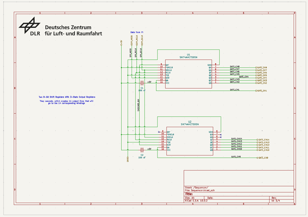Click 'Id: 3/4' sheet number
This screenshot has width=308, height=217.
(276, 201)
